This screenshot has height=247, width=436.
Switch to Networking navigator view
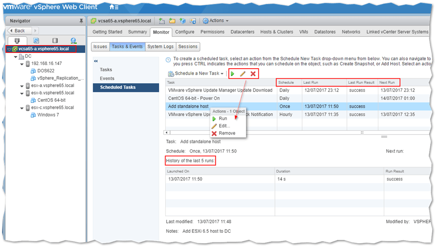coord(73,41)
